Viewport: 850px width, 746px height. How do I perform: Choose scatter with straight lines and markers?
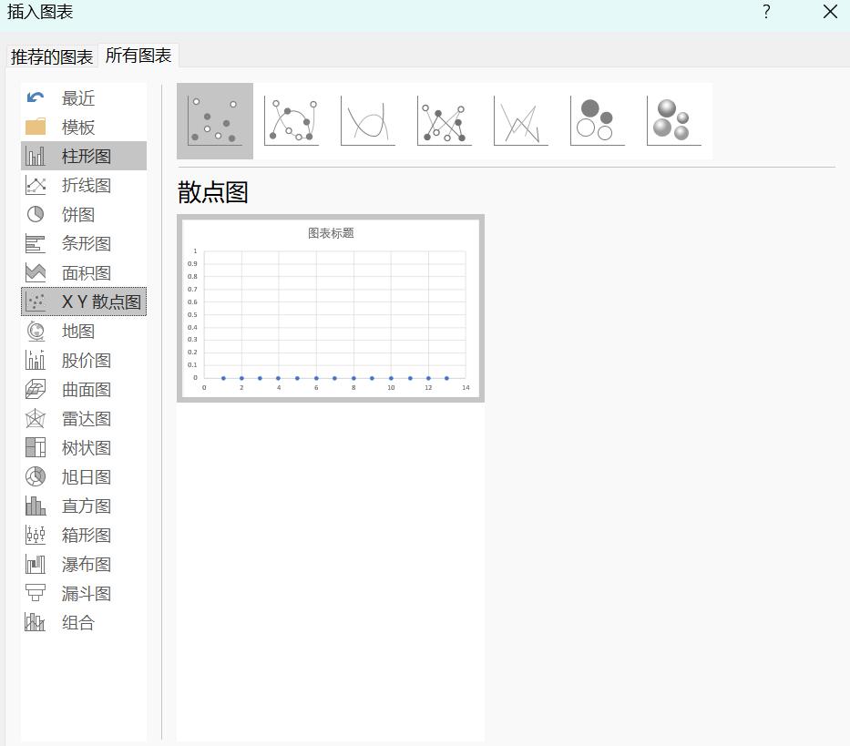(445, 121)
